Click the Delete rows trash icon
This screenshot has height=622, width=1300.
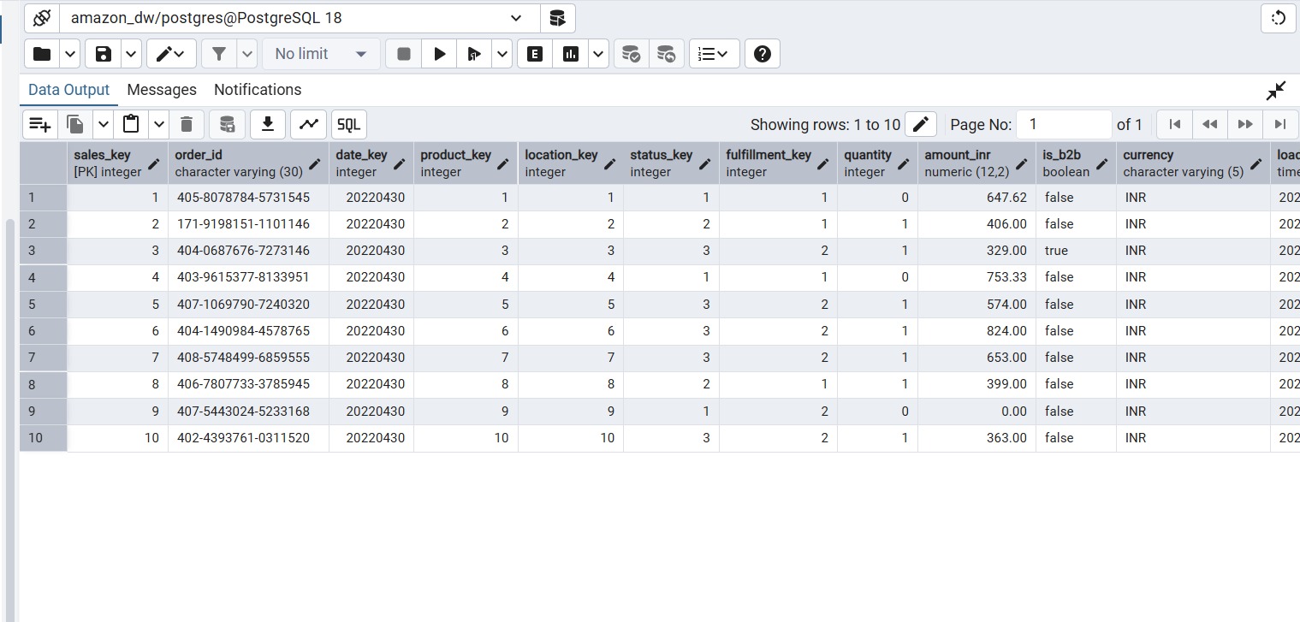187,124
